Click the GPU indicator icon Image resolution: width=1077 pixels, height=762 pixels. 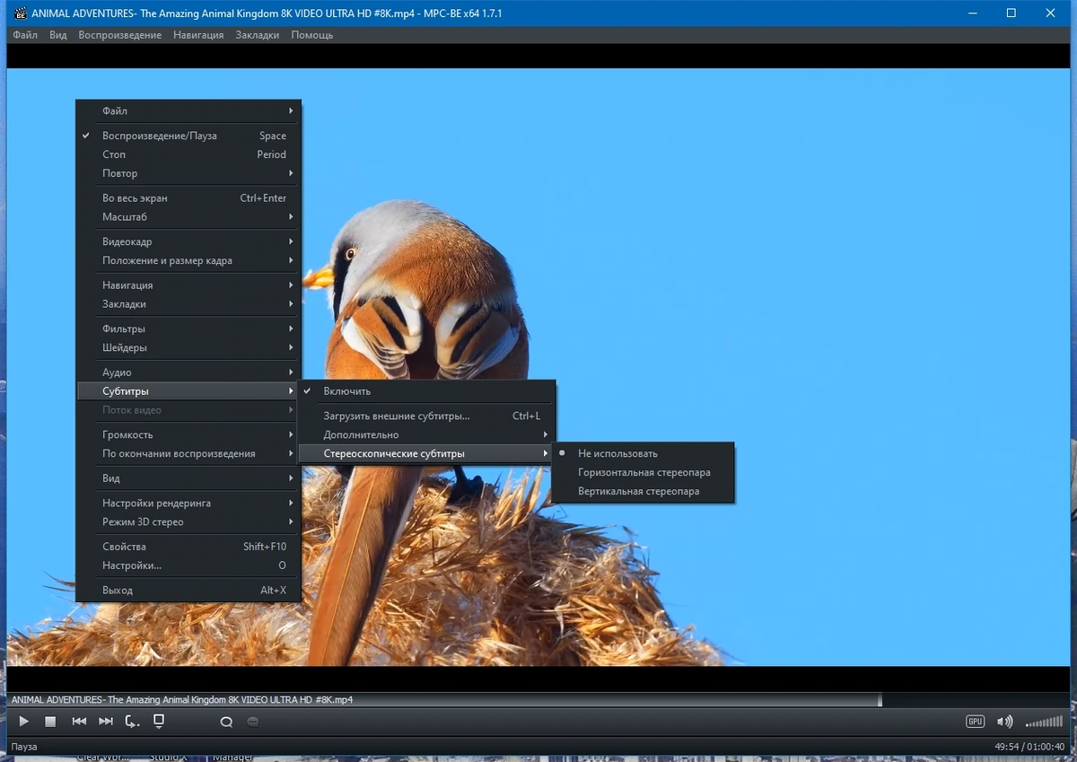coord(975,722)
